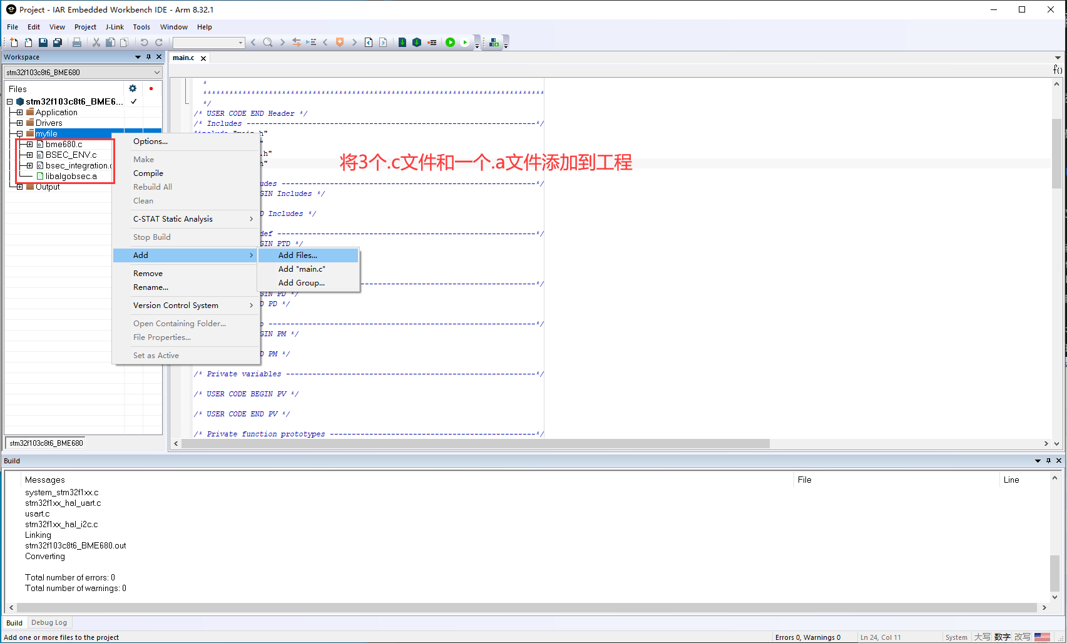This screenshot has height=643, width=1067.
Task: Click the Undo toolbar icon
Action: pyautogui.click(x=144, y=42)
